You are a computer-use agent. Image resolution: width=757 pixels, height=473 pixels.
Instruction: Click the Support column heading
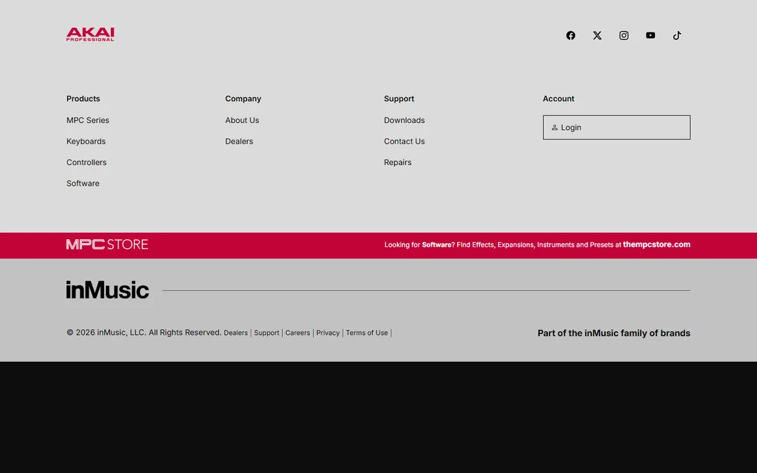[398, 98]
